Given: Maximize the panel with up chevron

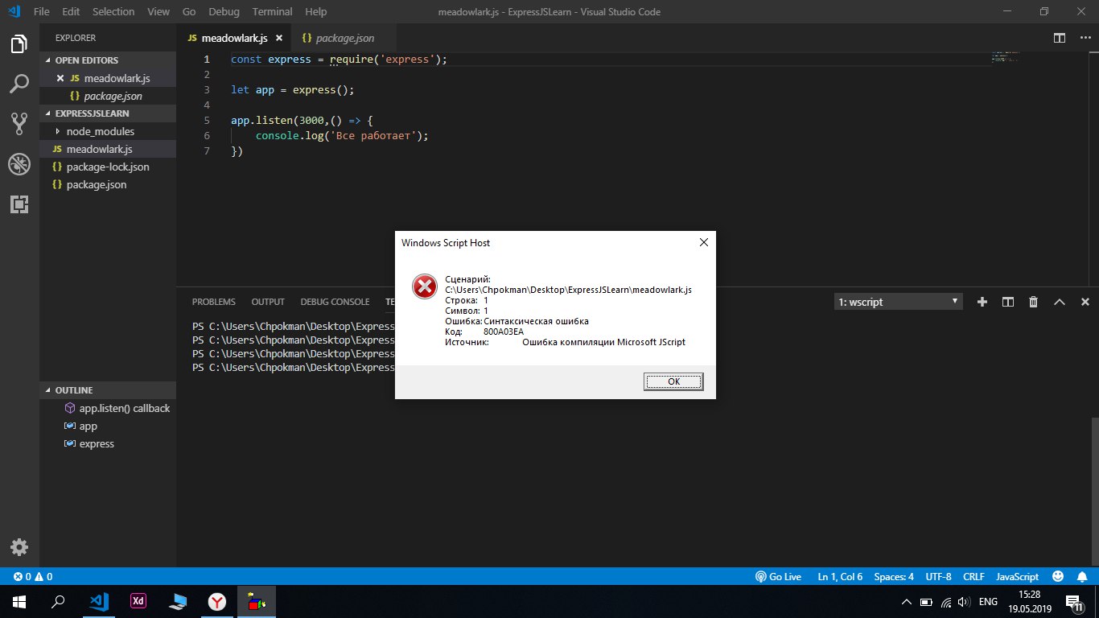Looking at the screenshot, I should (1059, 302).
